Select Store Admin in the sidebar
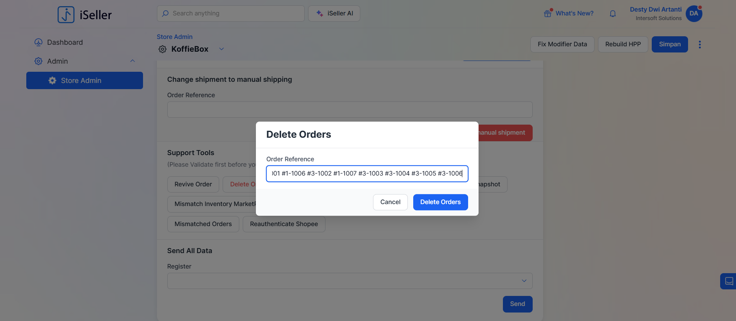The height and width of the screenshot is (321, 736). [x=85, y=80]
